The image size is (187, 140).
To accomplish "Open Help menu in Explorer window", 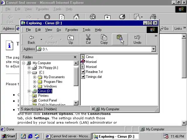I will (x=98, y=30).
